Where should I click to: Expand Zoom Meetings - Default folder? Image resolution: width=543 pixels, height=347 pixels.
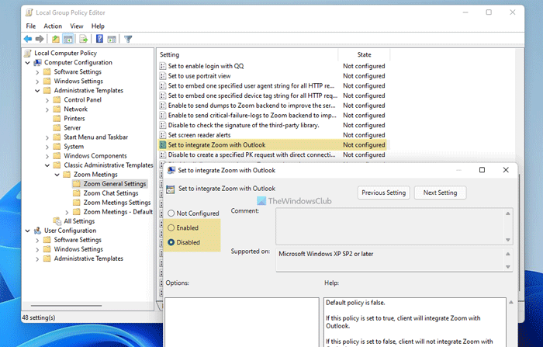tap(67, 212)
